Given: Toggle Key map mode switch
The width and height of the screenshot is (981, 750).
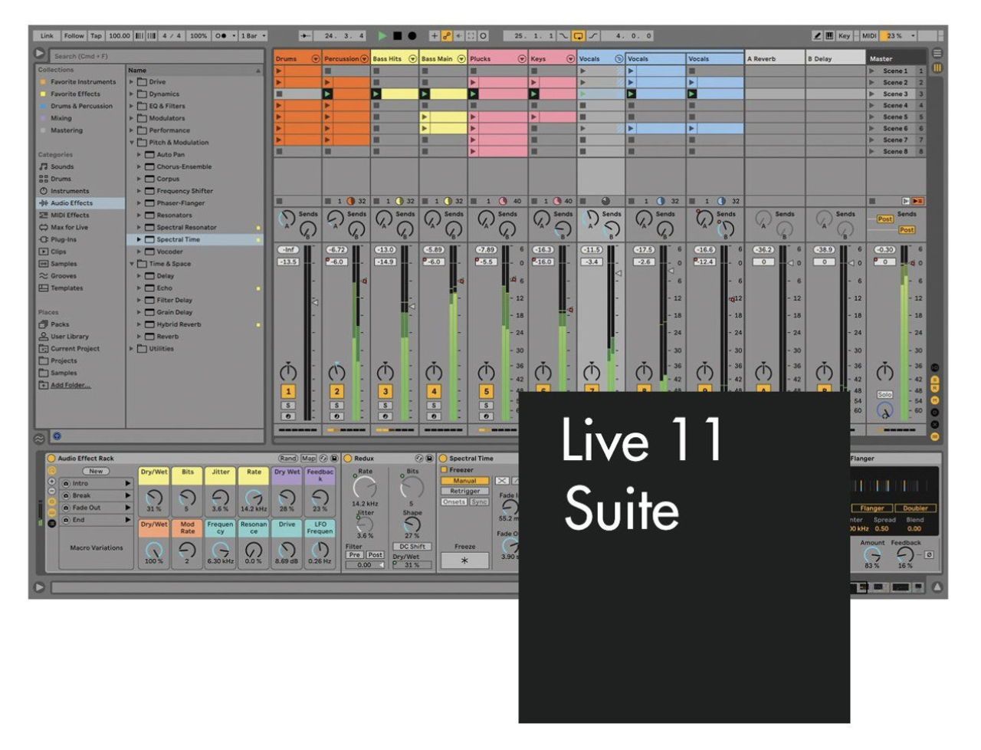Looking at the screenshot, I should click(844, 35).
